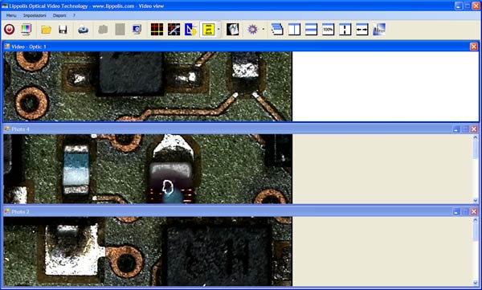The height and width of the screenshot is (290, 482).
Task: Fit image to width arrows icon
Action: (361, 30)
